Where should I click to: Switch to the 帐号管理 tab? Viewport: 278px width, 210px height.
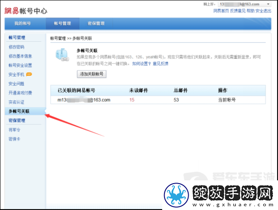[x=63, y=24]
